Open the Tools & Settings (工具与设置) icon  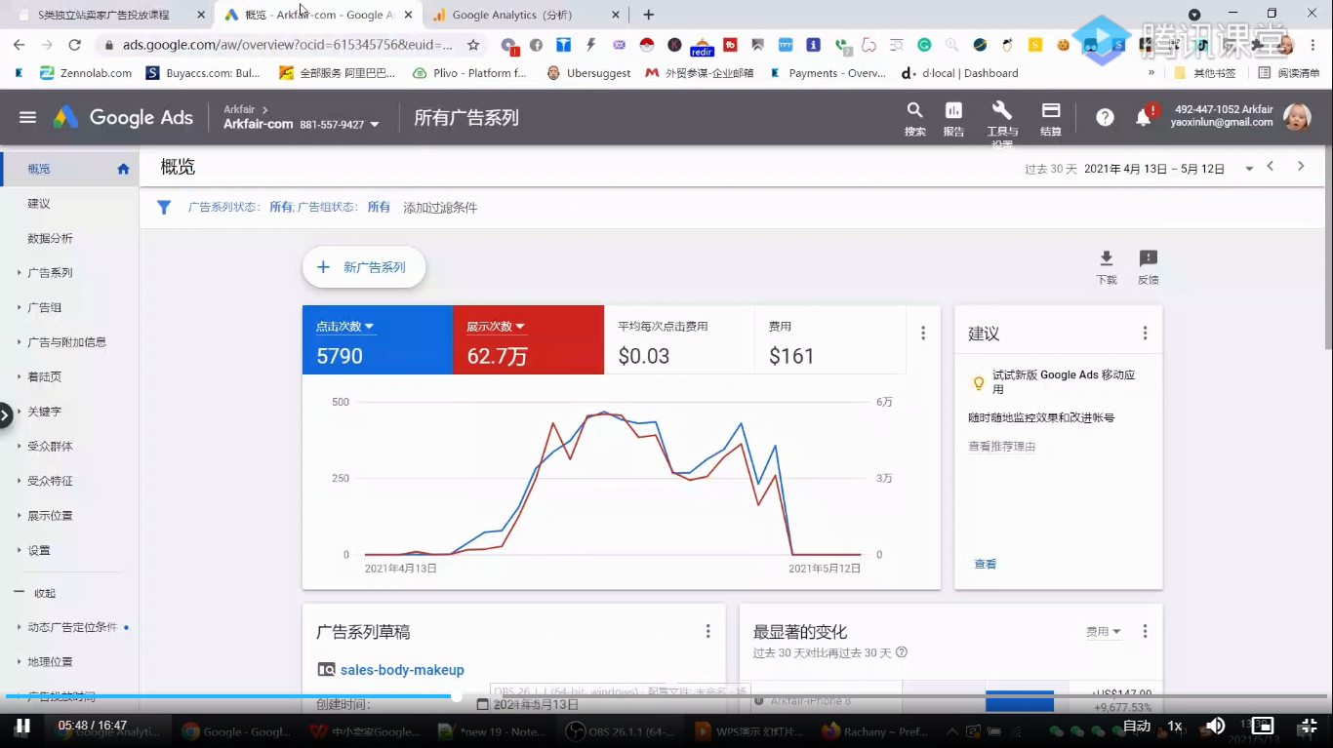point(1001,118)
